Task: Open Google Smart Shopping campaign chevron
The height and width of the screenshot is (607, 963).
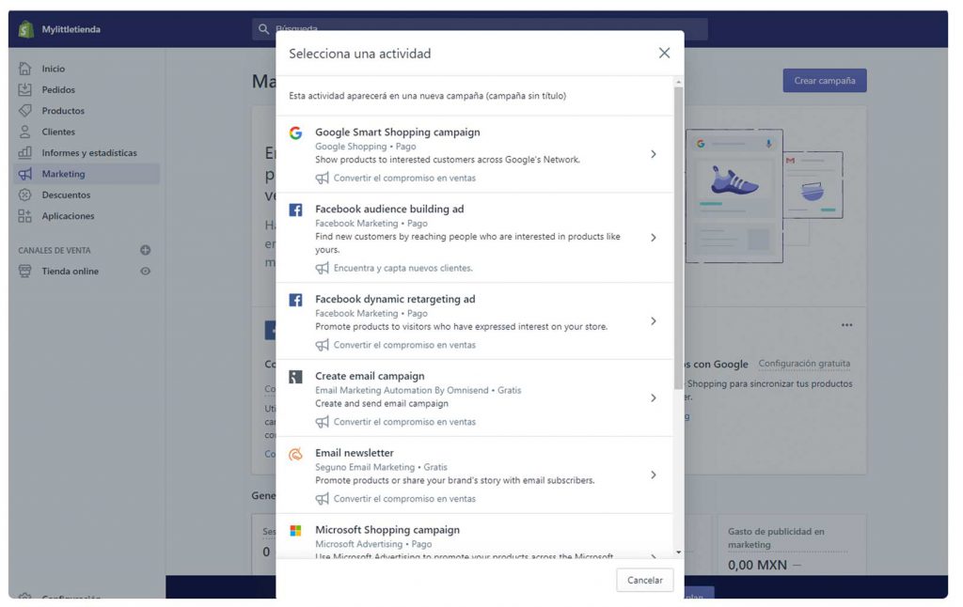Action: click(x=654, y=154)
